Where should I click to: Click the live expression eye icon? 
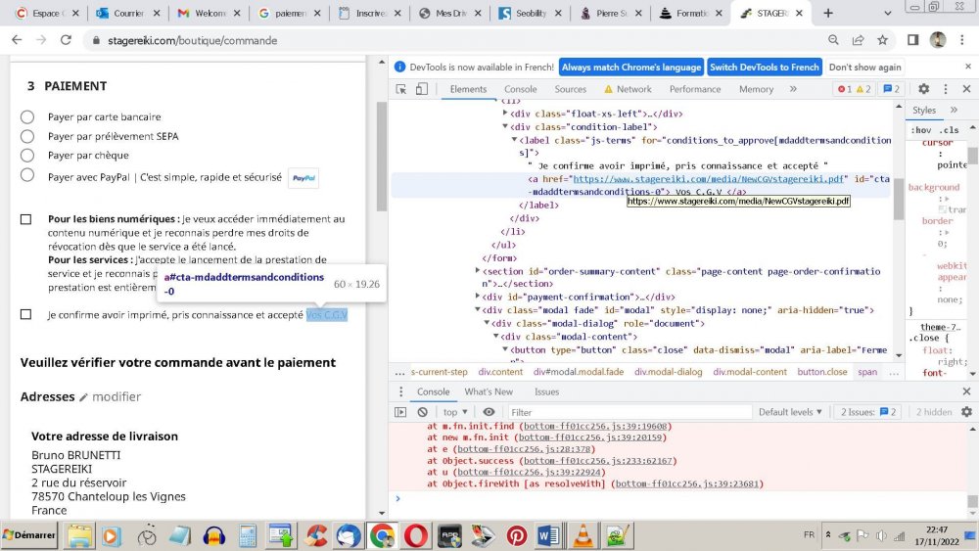point(489,412)
